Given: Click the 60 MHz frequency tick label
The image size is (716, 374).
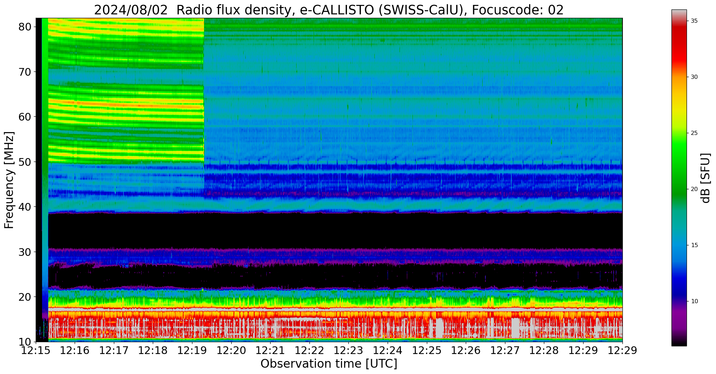Looking at the screenshot, I should click(x=25, y=117).
